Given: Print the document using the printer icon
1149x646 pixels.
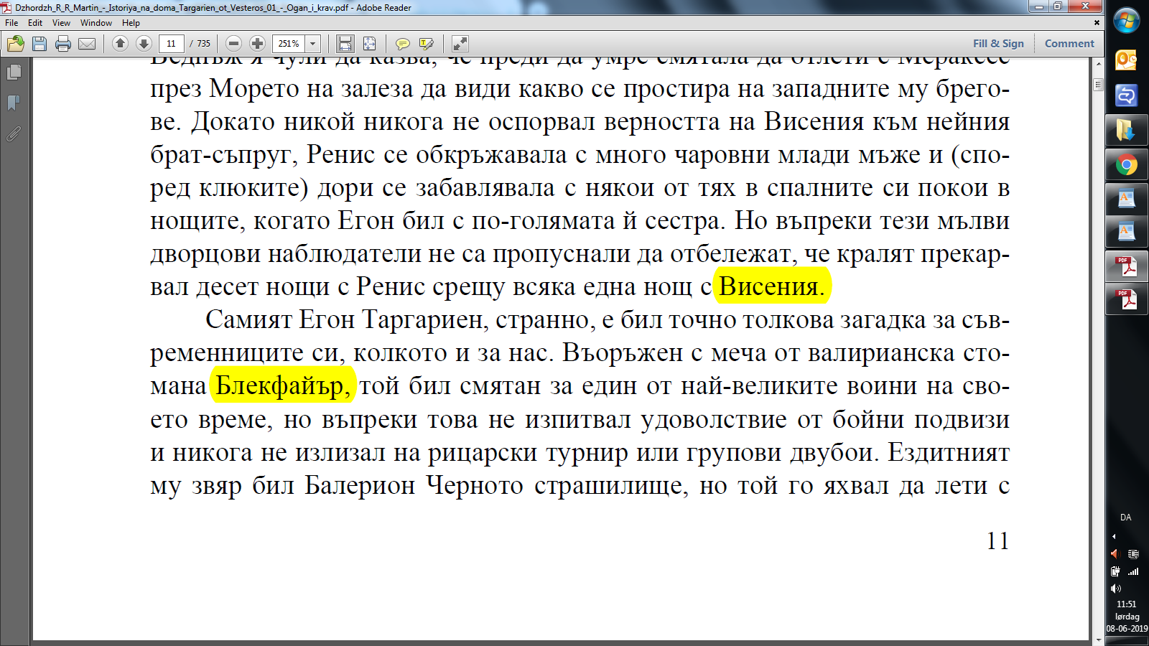Looking at the screenshot, I should coord(63,44).
